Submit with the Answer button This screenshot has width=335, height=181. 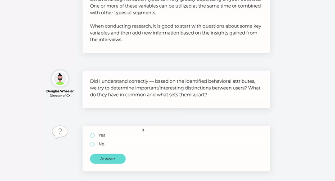coord(108,159)
